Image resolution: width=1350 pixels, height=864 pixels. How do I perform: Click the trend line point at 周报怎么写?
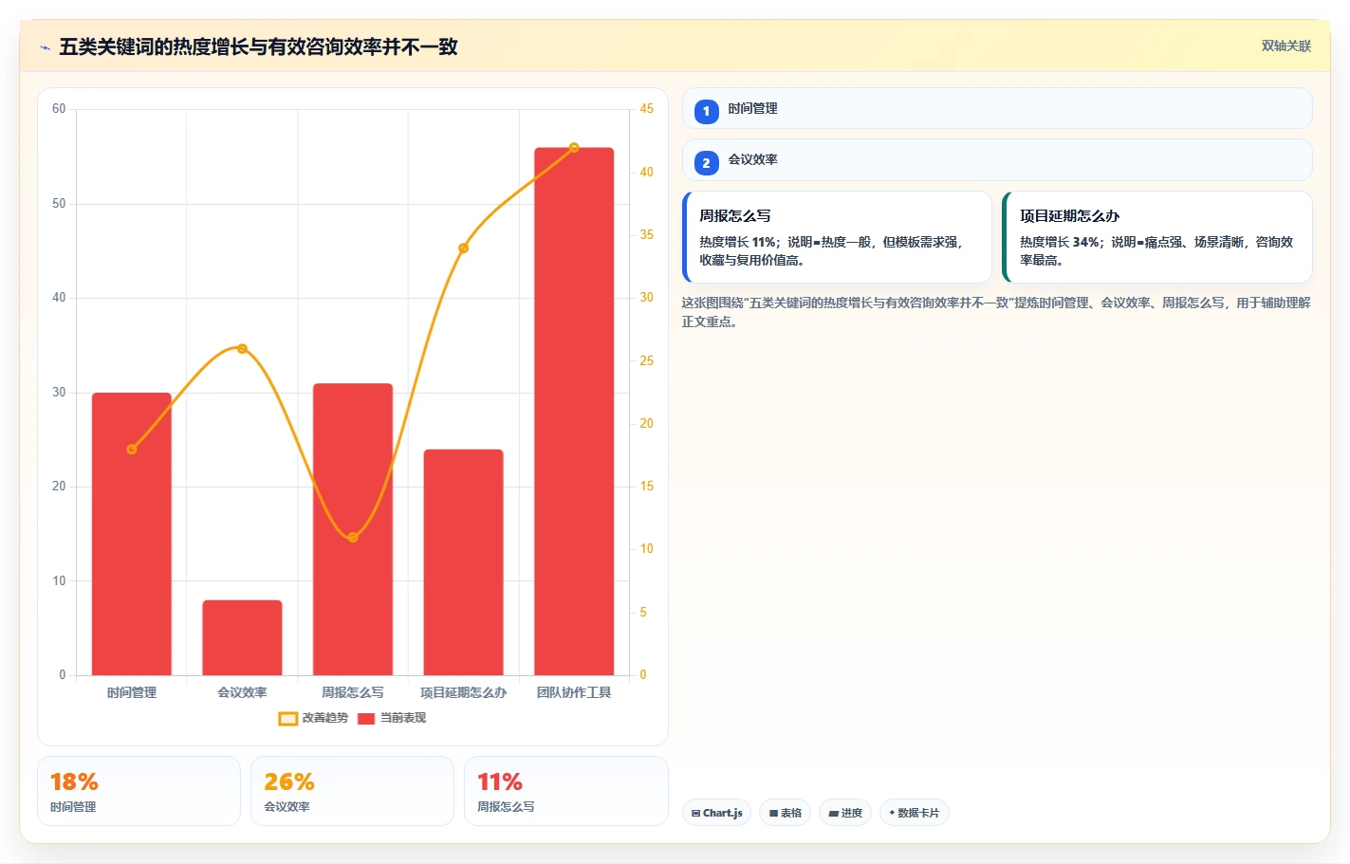[x=353, y=538]
